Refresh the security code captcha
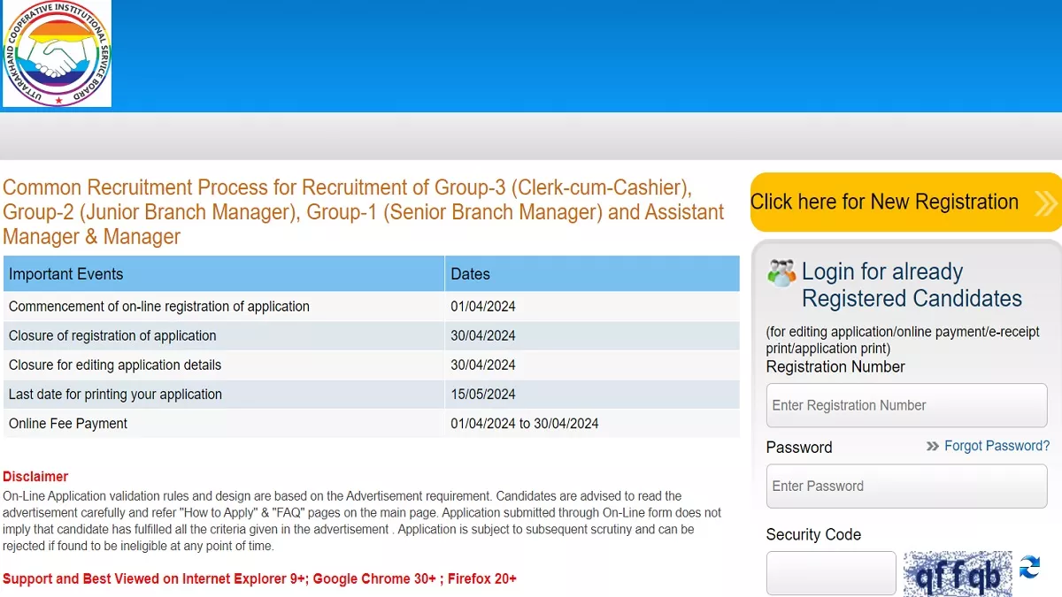 point(1029,568)
